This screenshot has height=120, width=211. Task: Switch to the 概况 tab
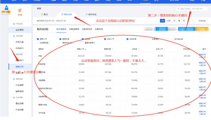(44, 14)
